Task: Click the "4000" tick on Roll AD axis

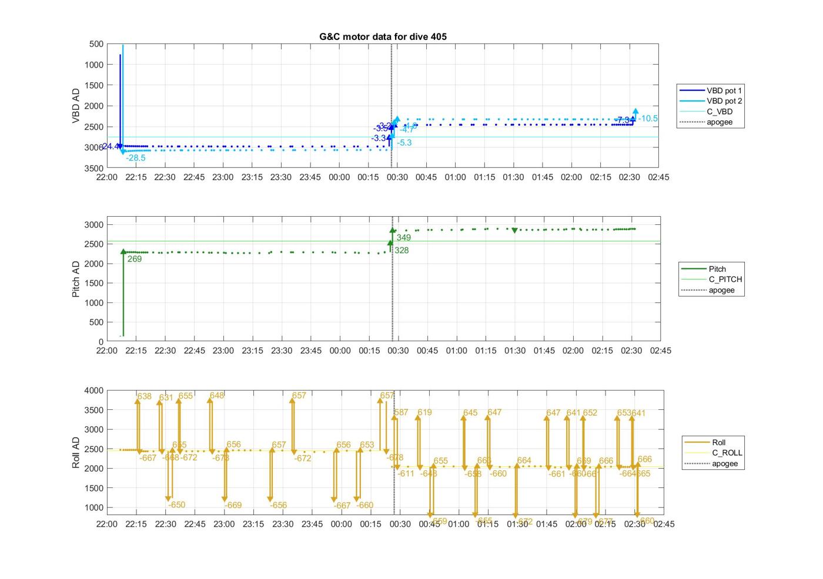Action: (94, 391)
